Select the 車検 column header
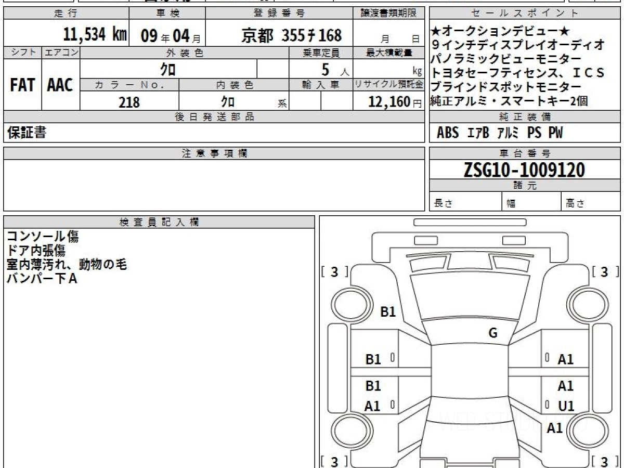Screen dimensions: 624x468 coord(167,14)
